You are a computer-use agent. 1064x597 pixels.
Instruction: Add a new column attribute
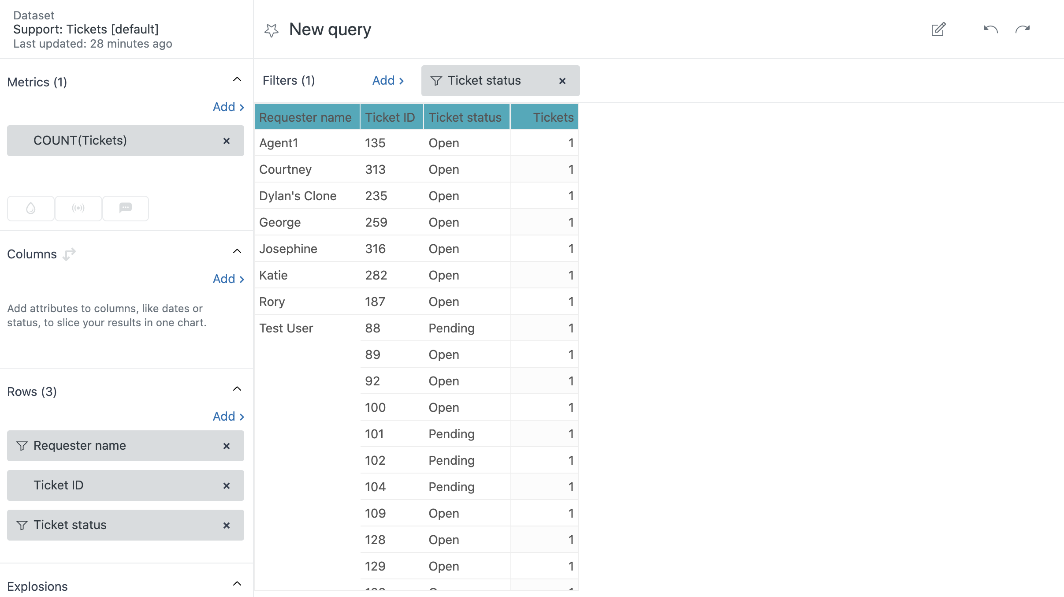[x=228, y=279]
